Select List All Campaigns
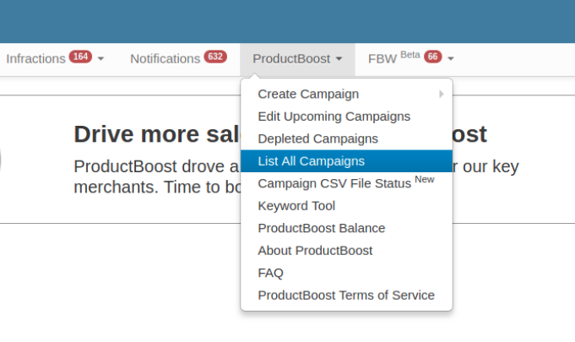 pyautogui.click(x=311, y=160)
